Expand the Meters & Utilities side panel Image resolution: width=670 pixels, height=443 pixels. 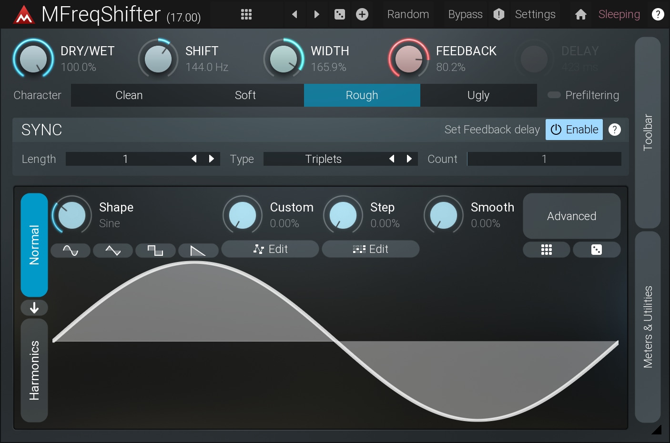pyautogui.click(x=648, y=327)
